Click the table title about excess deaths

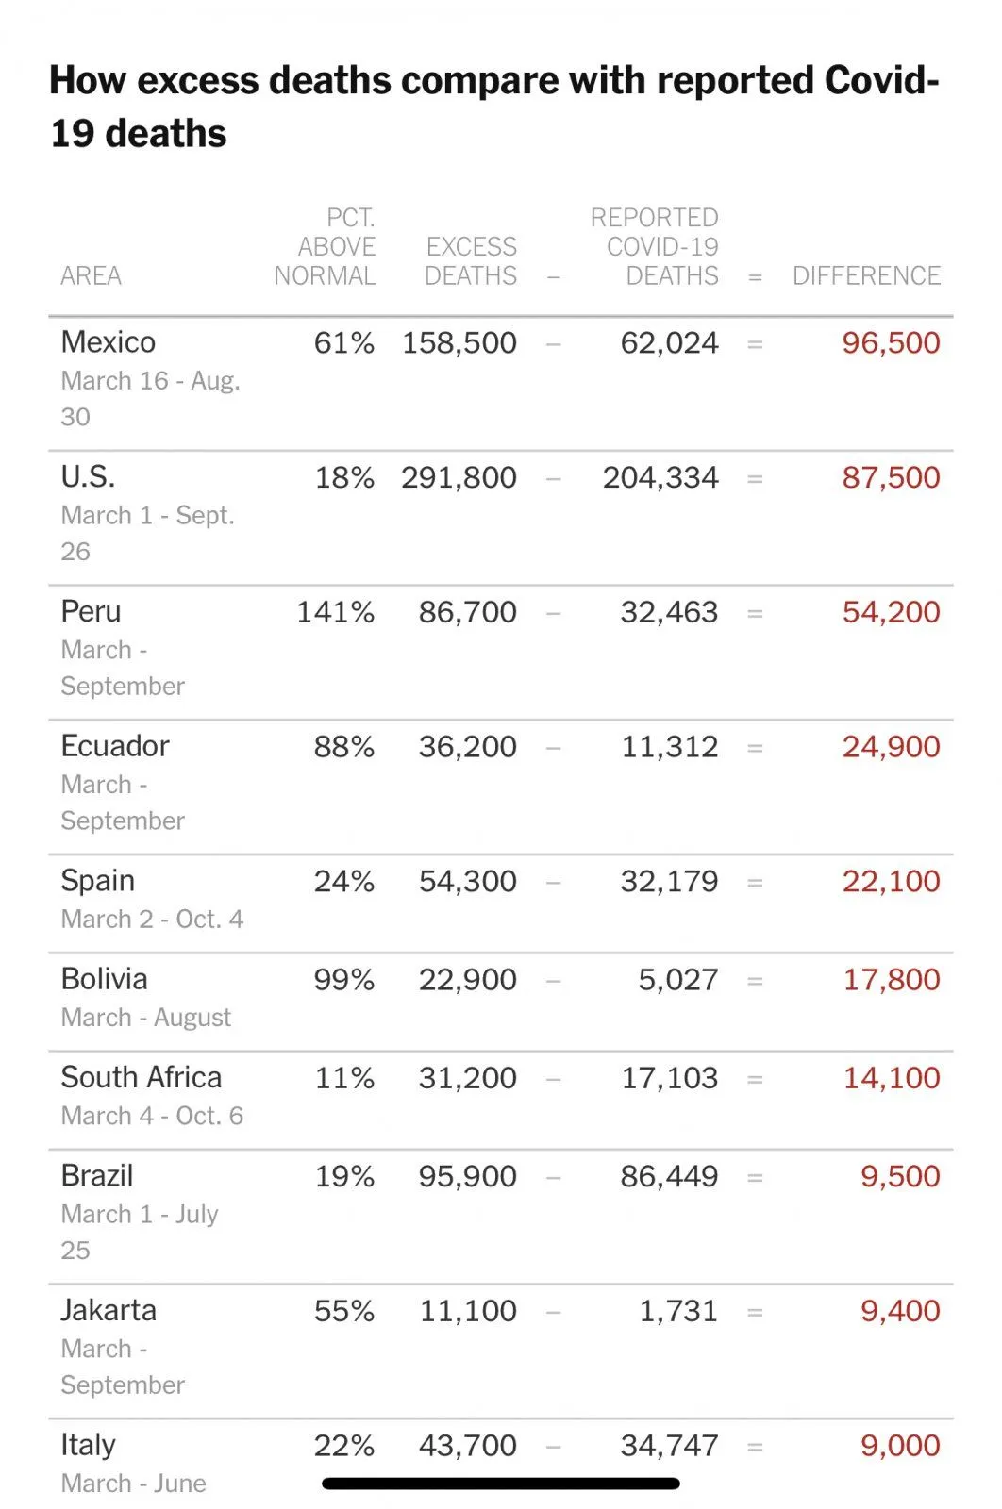[x=494, y=107]
